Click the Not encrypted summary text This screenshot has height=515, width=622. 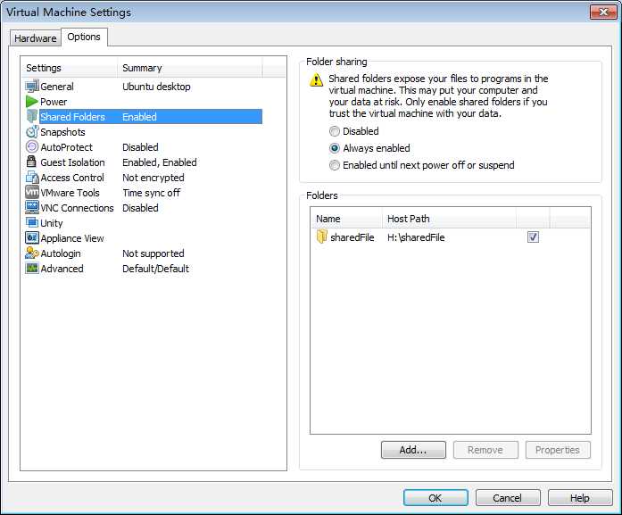(153, 178)
